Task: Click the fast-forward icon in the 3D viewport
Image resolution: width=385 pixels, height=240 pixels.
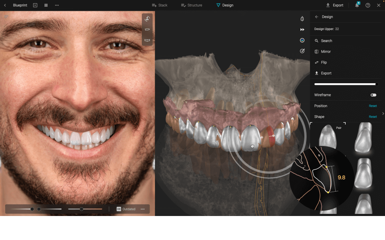Action: point(302,30)
